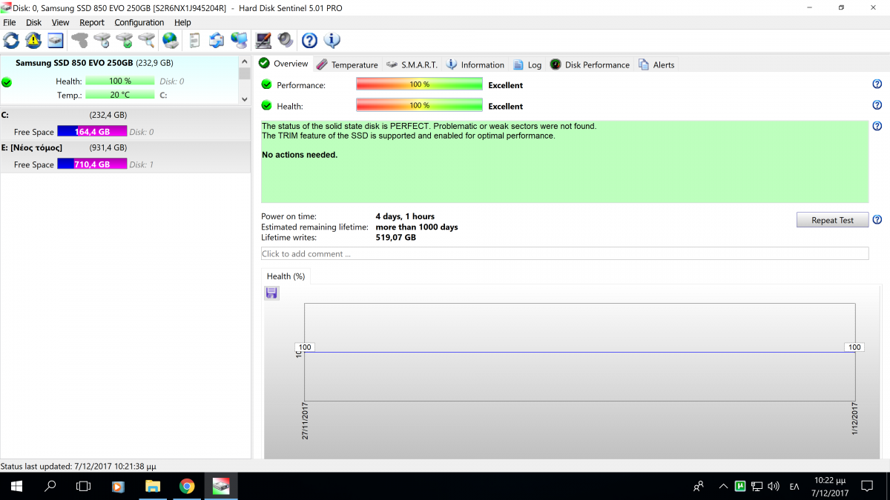Click the add comment text field
This screenshot has height=500, width=890.
pos(564,254)
